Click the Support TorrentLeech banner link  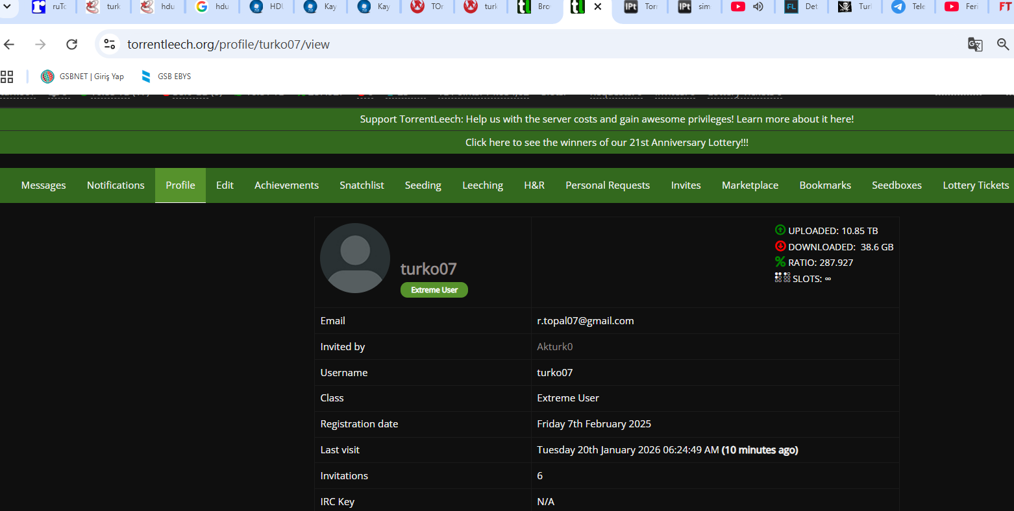pyautogui.click(x=606, y=119)
